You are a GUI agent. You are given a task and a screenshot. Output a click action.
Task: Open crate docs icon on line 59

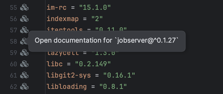[24, 52]
